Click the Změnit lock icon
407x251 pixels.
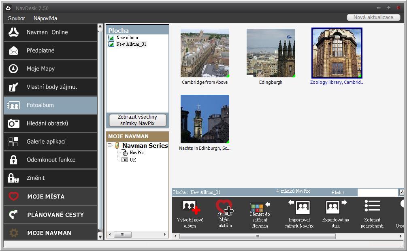click(x=13, y=178)
